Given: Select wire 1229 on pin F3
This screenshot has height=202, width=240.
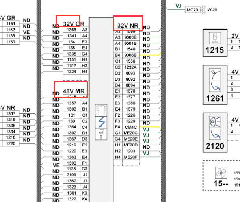Looking at the screenshot, I should 130,121.
